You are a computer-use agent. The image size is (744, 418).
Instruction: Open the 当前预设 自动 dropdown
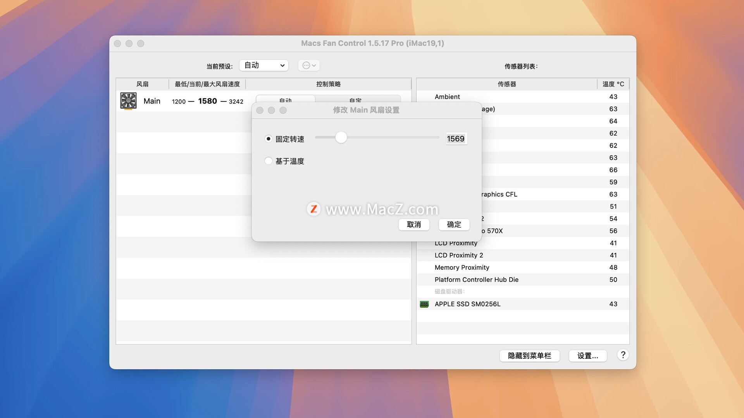pyautogui.click(x=264, y=65)
